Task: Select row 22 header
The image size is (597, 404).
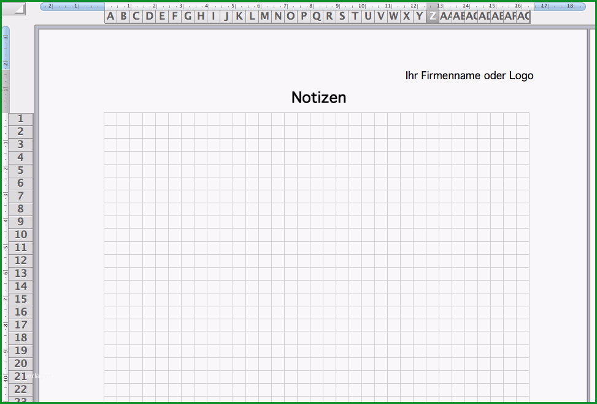Action: [21, 389]
